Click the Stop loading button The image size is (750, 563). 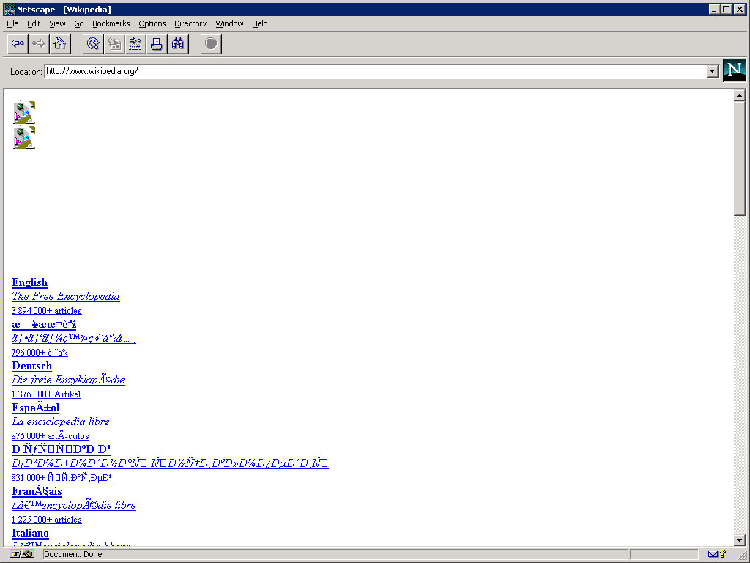[x=211, y=44]
